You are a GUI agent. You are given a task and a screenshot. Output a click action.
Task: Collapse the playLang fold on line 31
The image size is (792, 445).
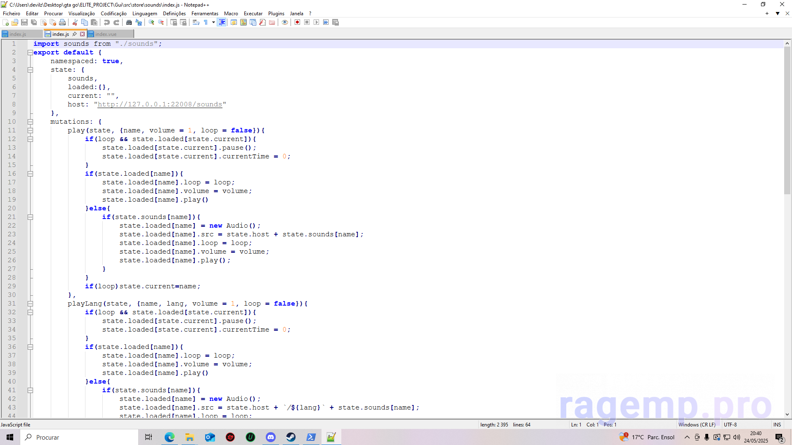click(30, 304)
